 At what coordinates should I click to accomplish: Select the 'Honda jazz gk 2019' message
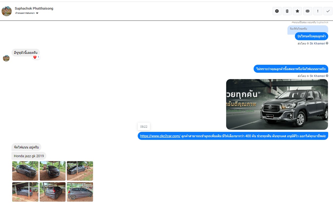(29, 156)
